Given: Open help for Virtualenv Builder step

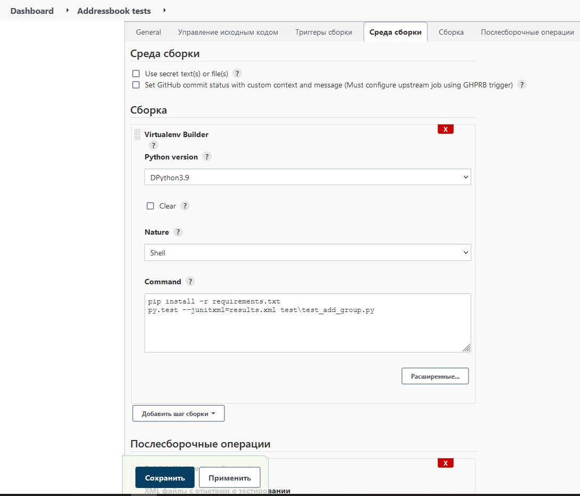Looking at the screenshot, I should click(x=153, y=145).
